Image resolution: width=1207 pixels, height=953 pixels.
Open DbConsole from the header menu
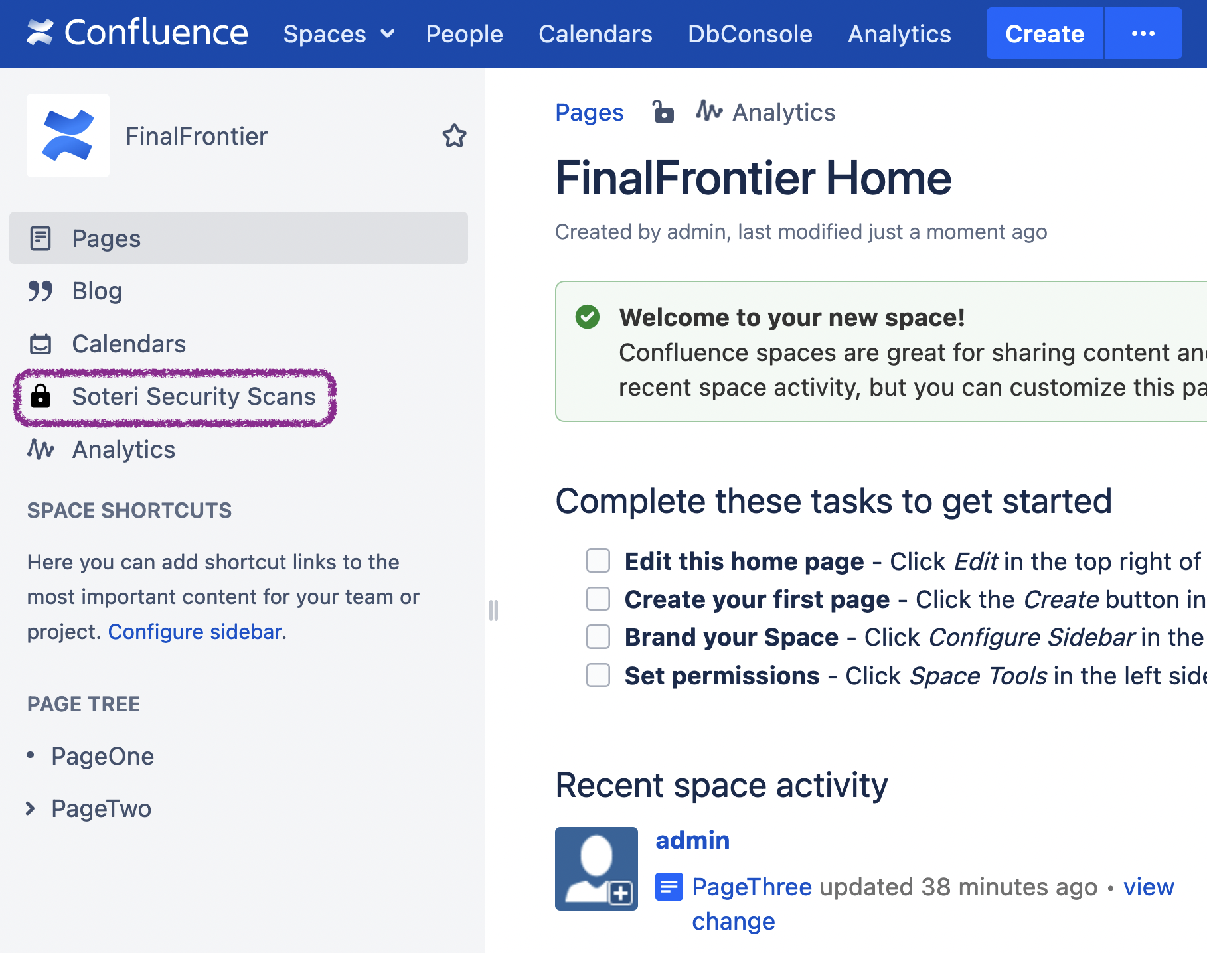coord(750,34)
